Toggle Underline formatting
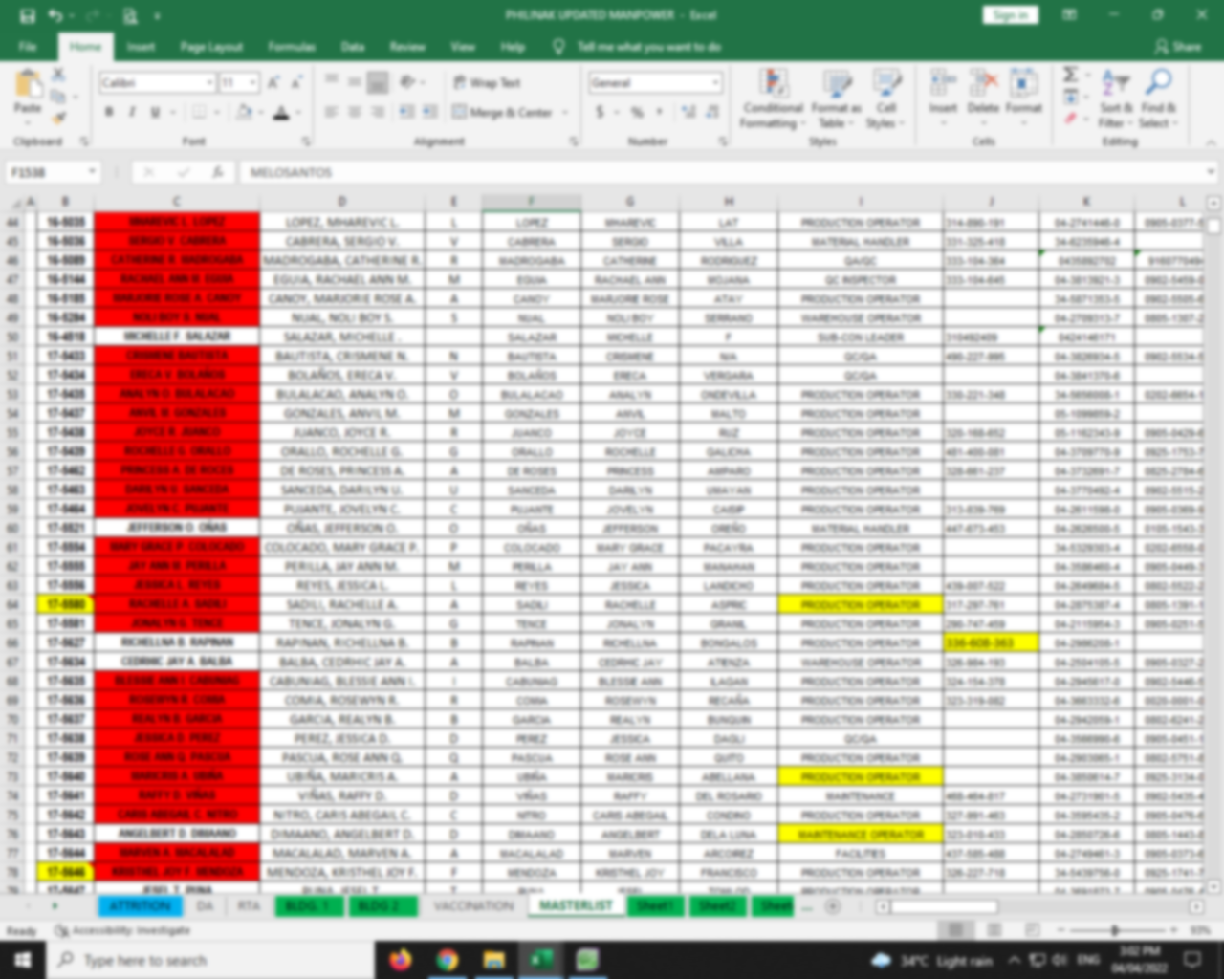1224x979 pixels. (156, 112)
